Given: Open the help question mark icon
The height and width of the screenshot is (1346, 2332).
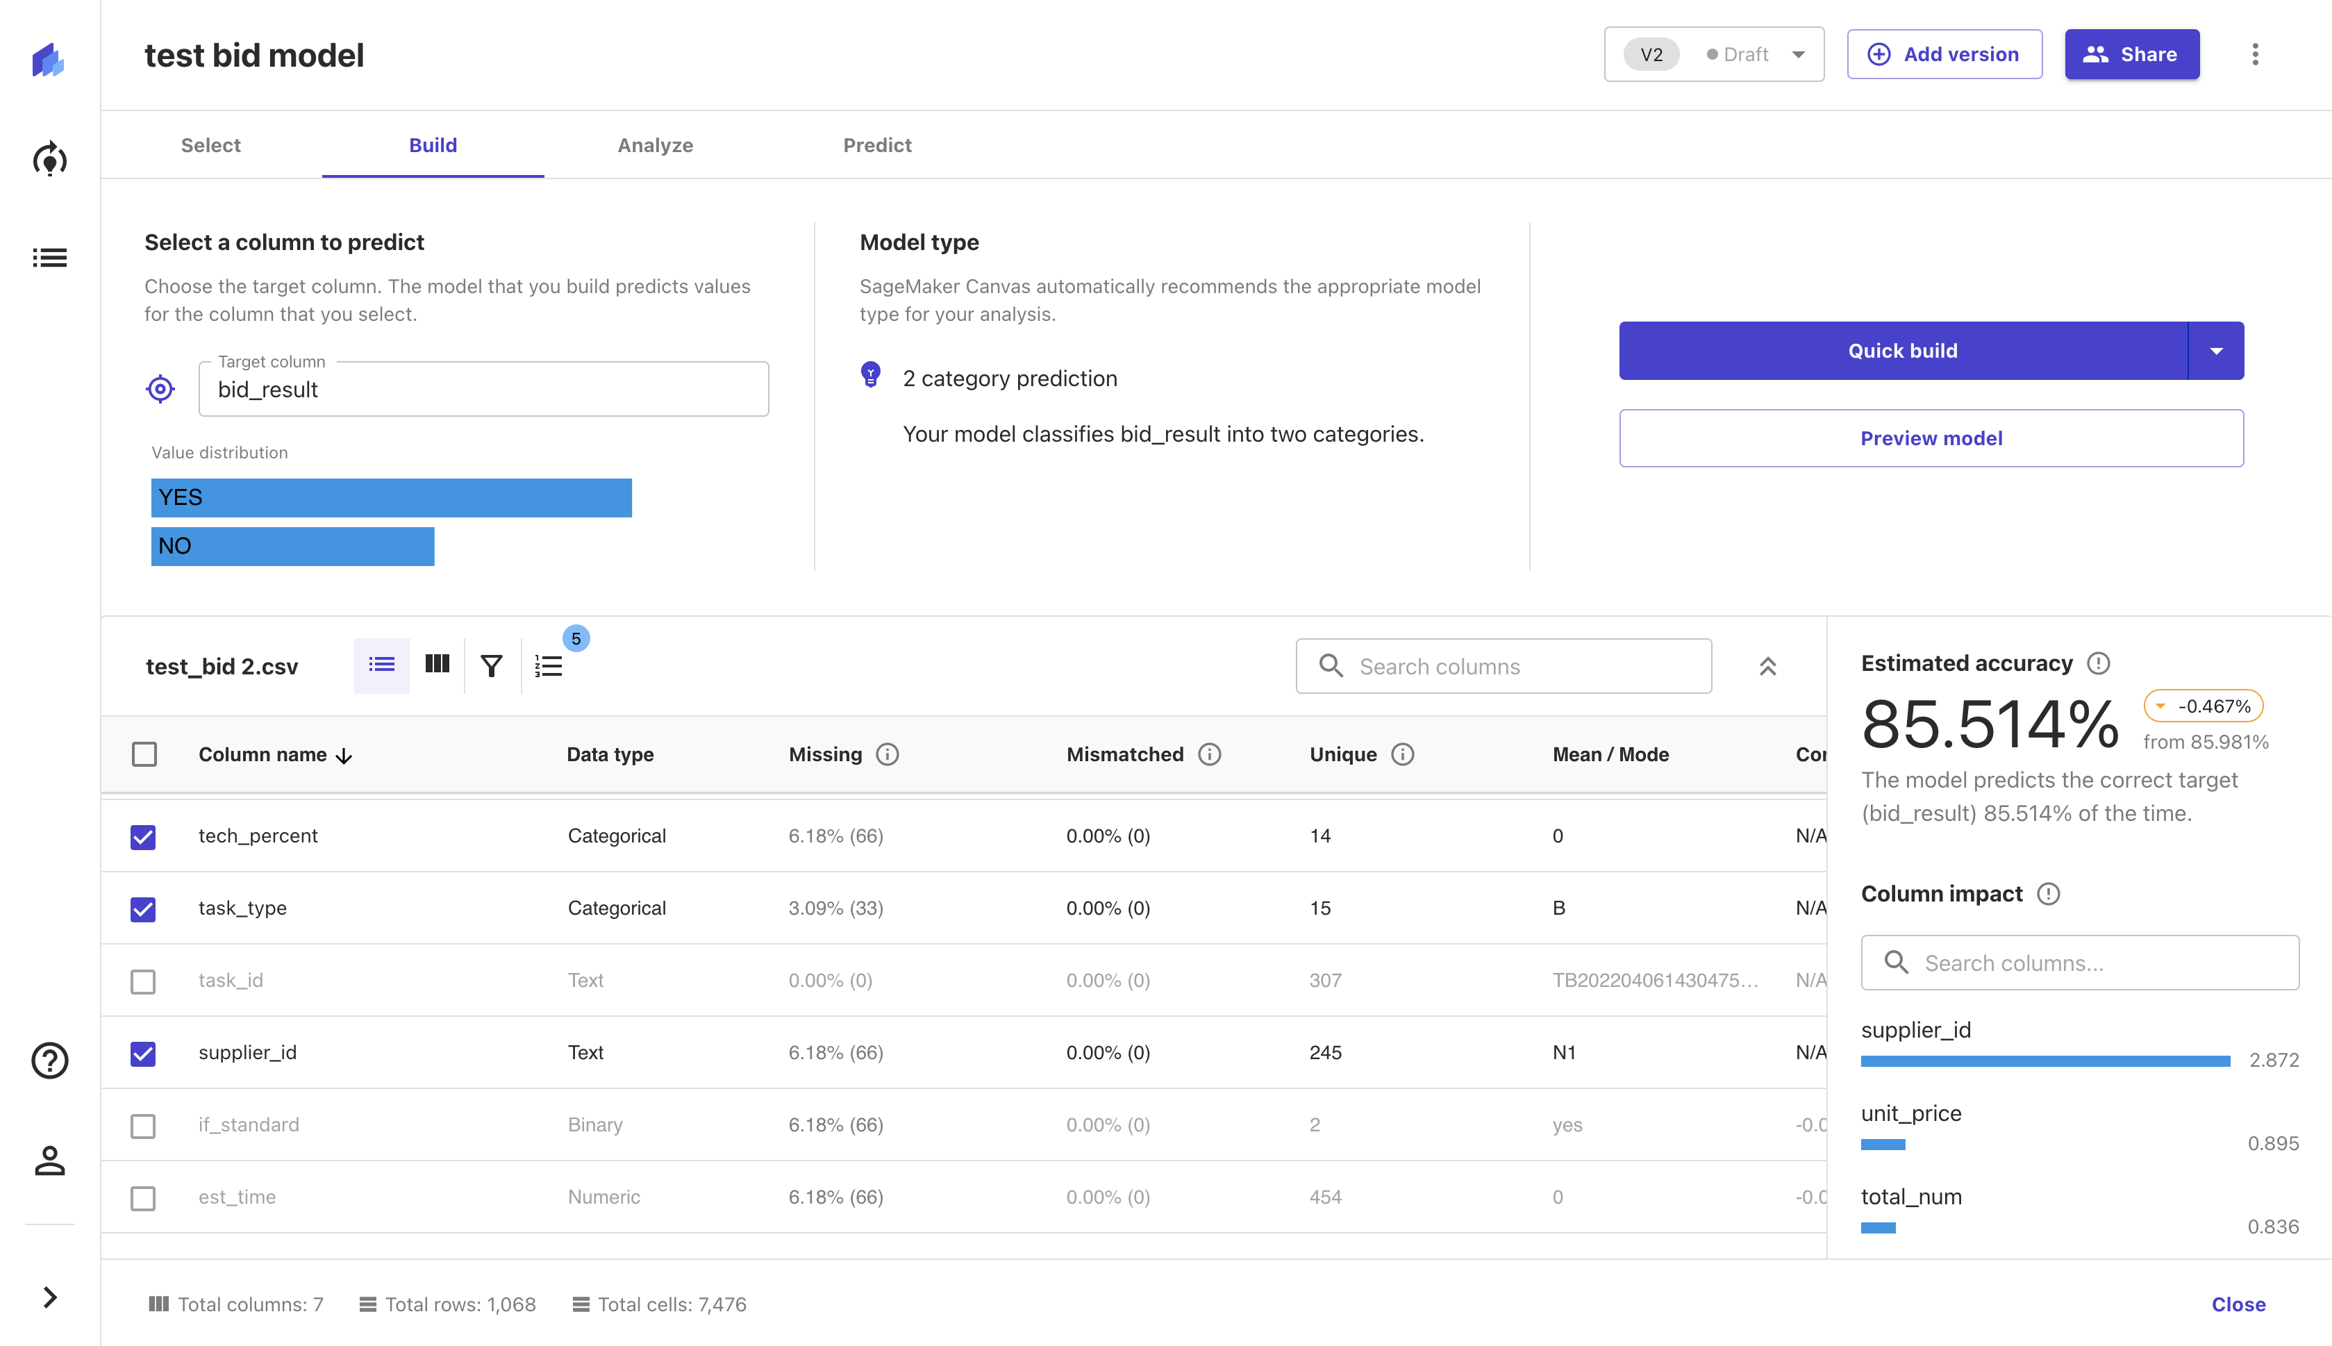Looking at the screenshot, I should [x=50, y=1061].
